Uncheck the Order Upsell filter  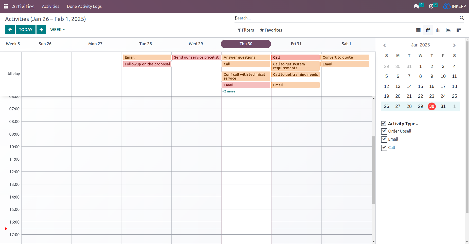pos(384,131)
